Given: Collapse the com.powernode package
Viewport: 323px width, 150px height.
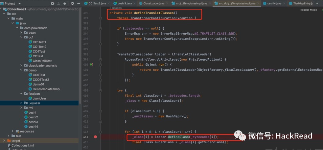Looking at the screenshot, I should [17, 28].
